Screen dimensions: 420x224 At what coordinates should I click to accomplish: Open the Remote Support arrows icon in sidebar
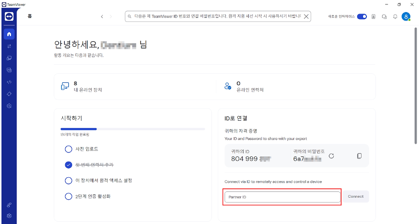click(x=9, y=46)
